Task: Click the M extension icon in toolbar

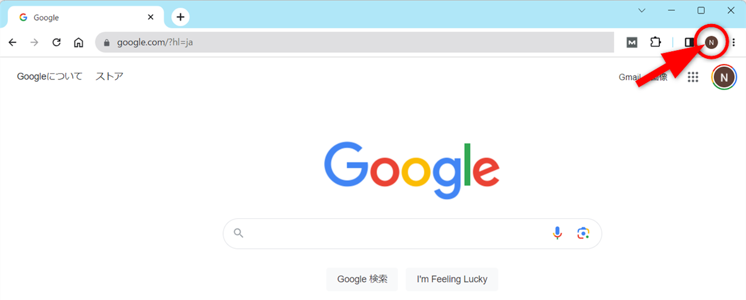Action: tap(632, 42)
